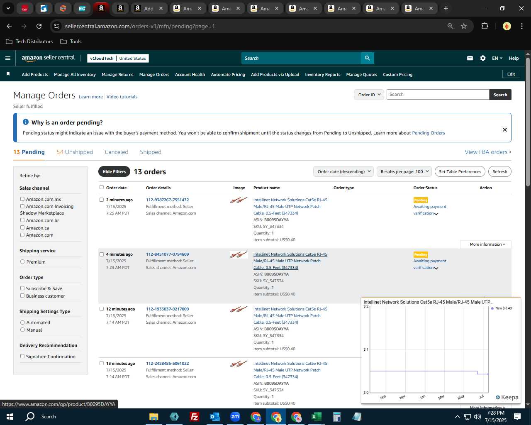Open FileZilla from the taskbar
531x425 pixels.
click(x=194, y=417)
